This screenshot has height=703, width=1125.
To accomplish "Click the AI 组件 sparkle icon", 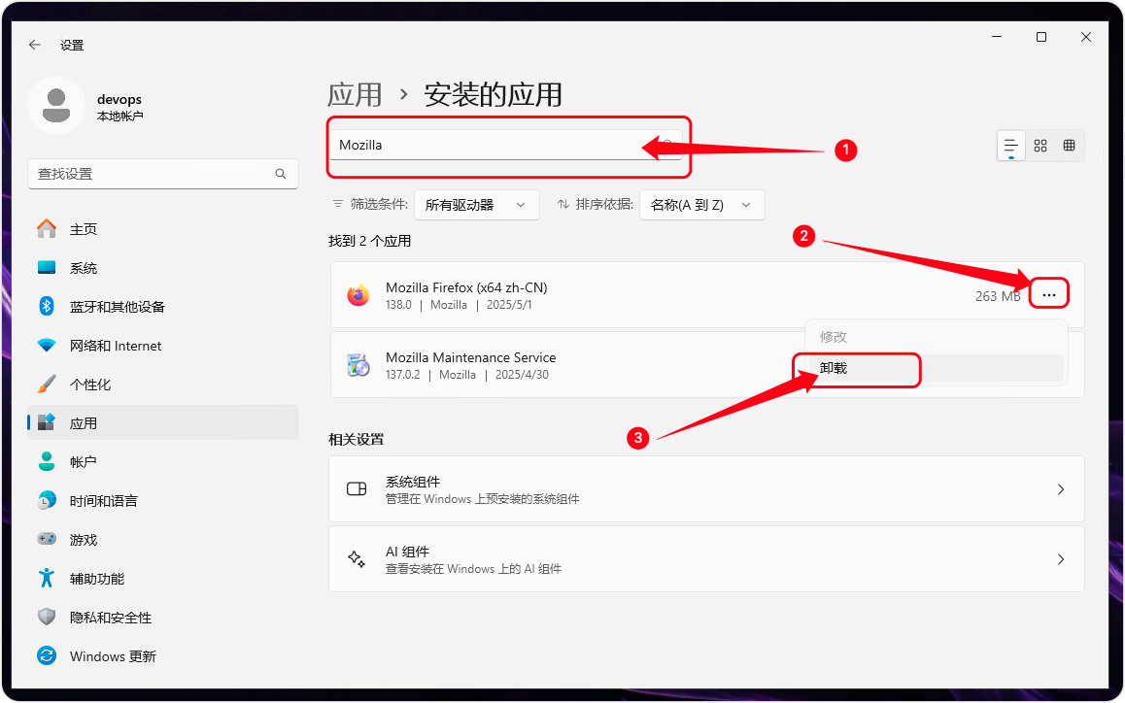I will pos(357,559).
